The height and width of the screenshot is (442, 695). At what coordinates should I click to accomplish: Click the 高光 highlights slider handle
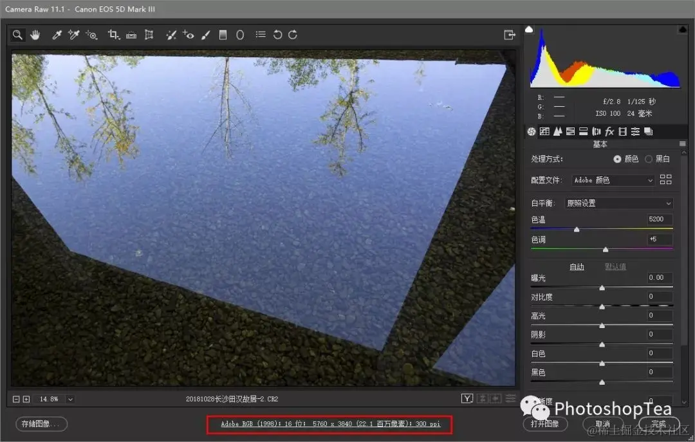pos(602,326)
